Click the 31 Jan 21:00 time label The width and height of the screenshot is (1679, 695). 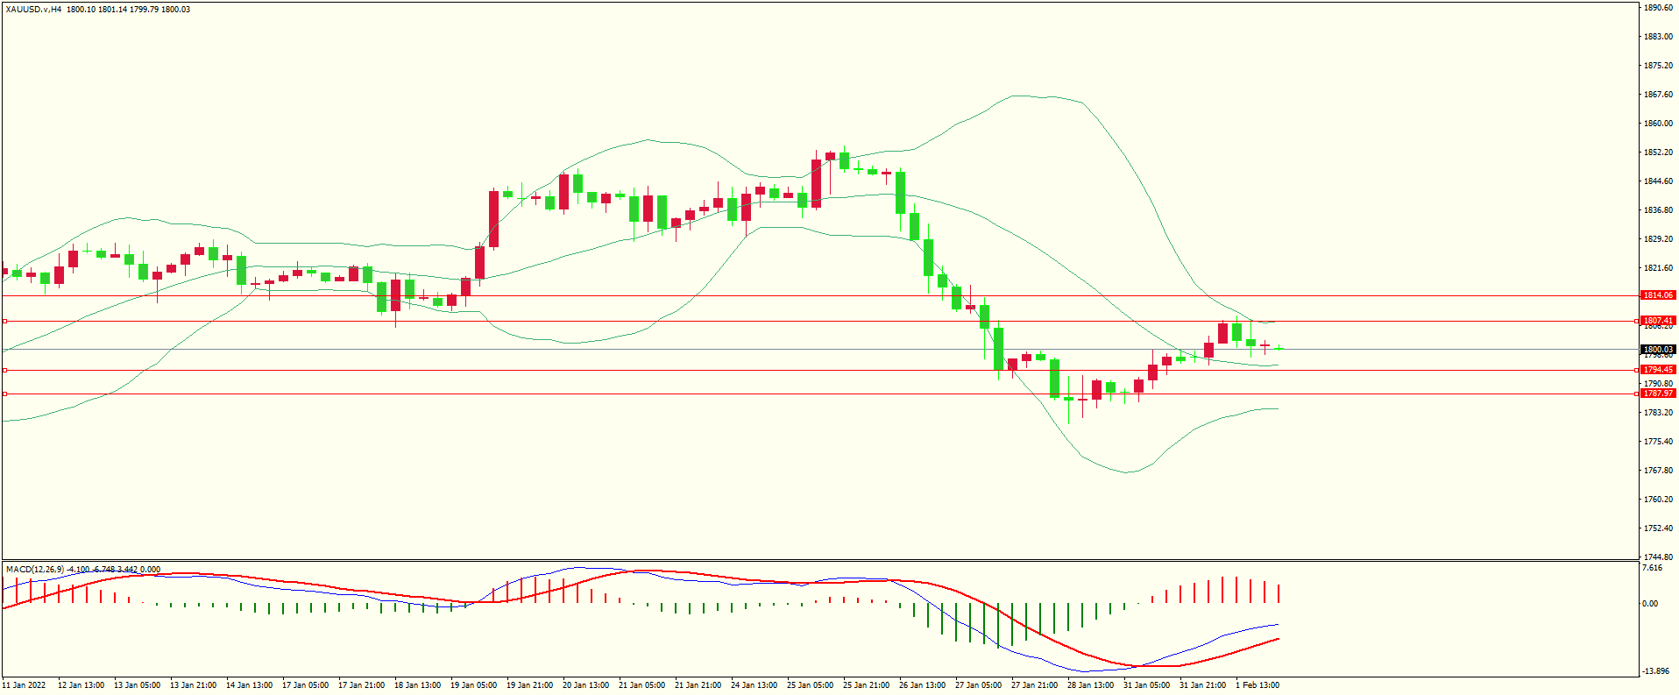1202,685
